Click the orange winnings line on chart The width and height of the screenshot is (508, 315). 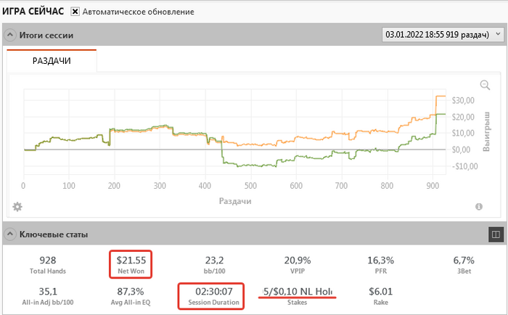[363, 136]
